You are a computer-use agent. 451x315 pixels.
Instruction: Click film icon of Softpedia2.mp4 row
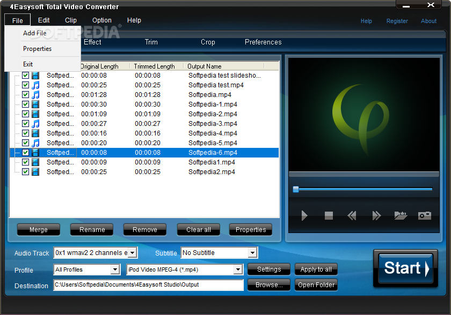point(35,172)
